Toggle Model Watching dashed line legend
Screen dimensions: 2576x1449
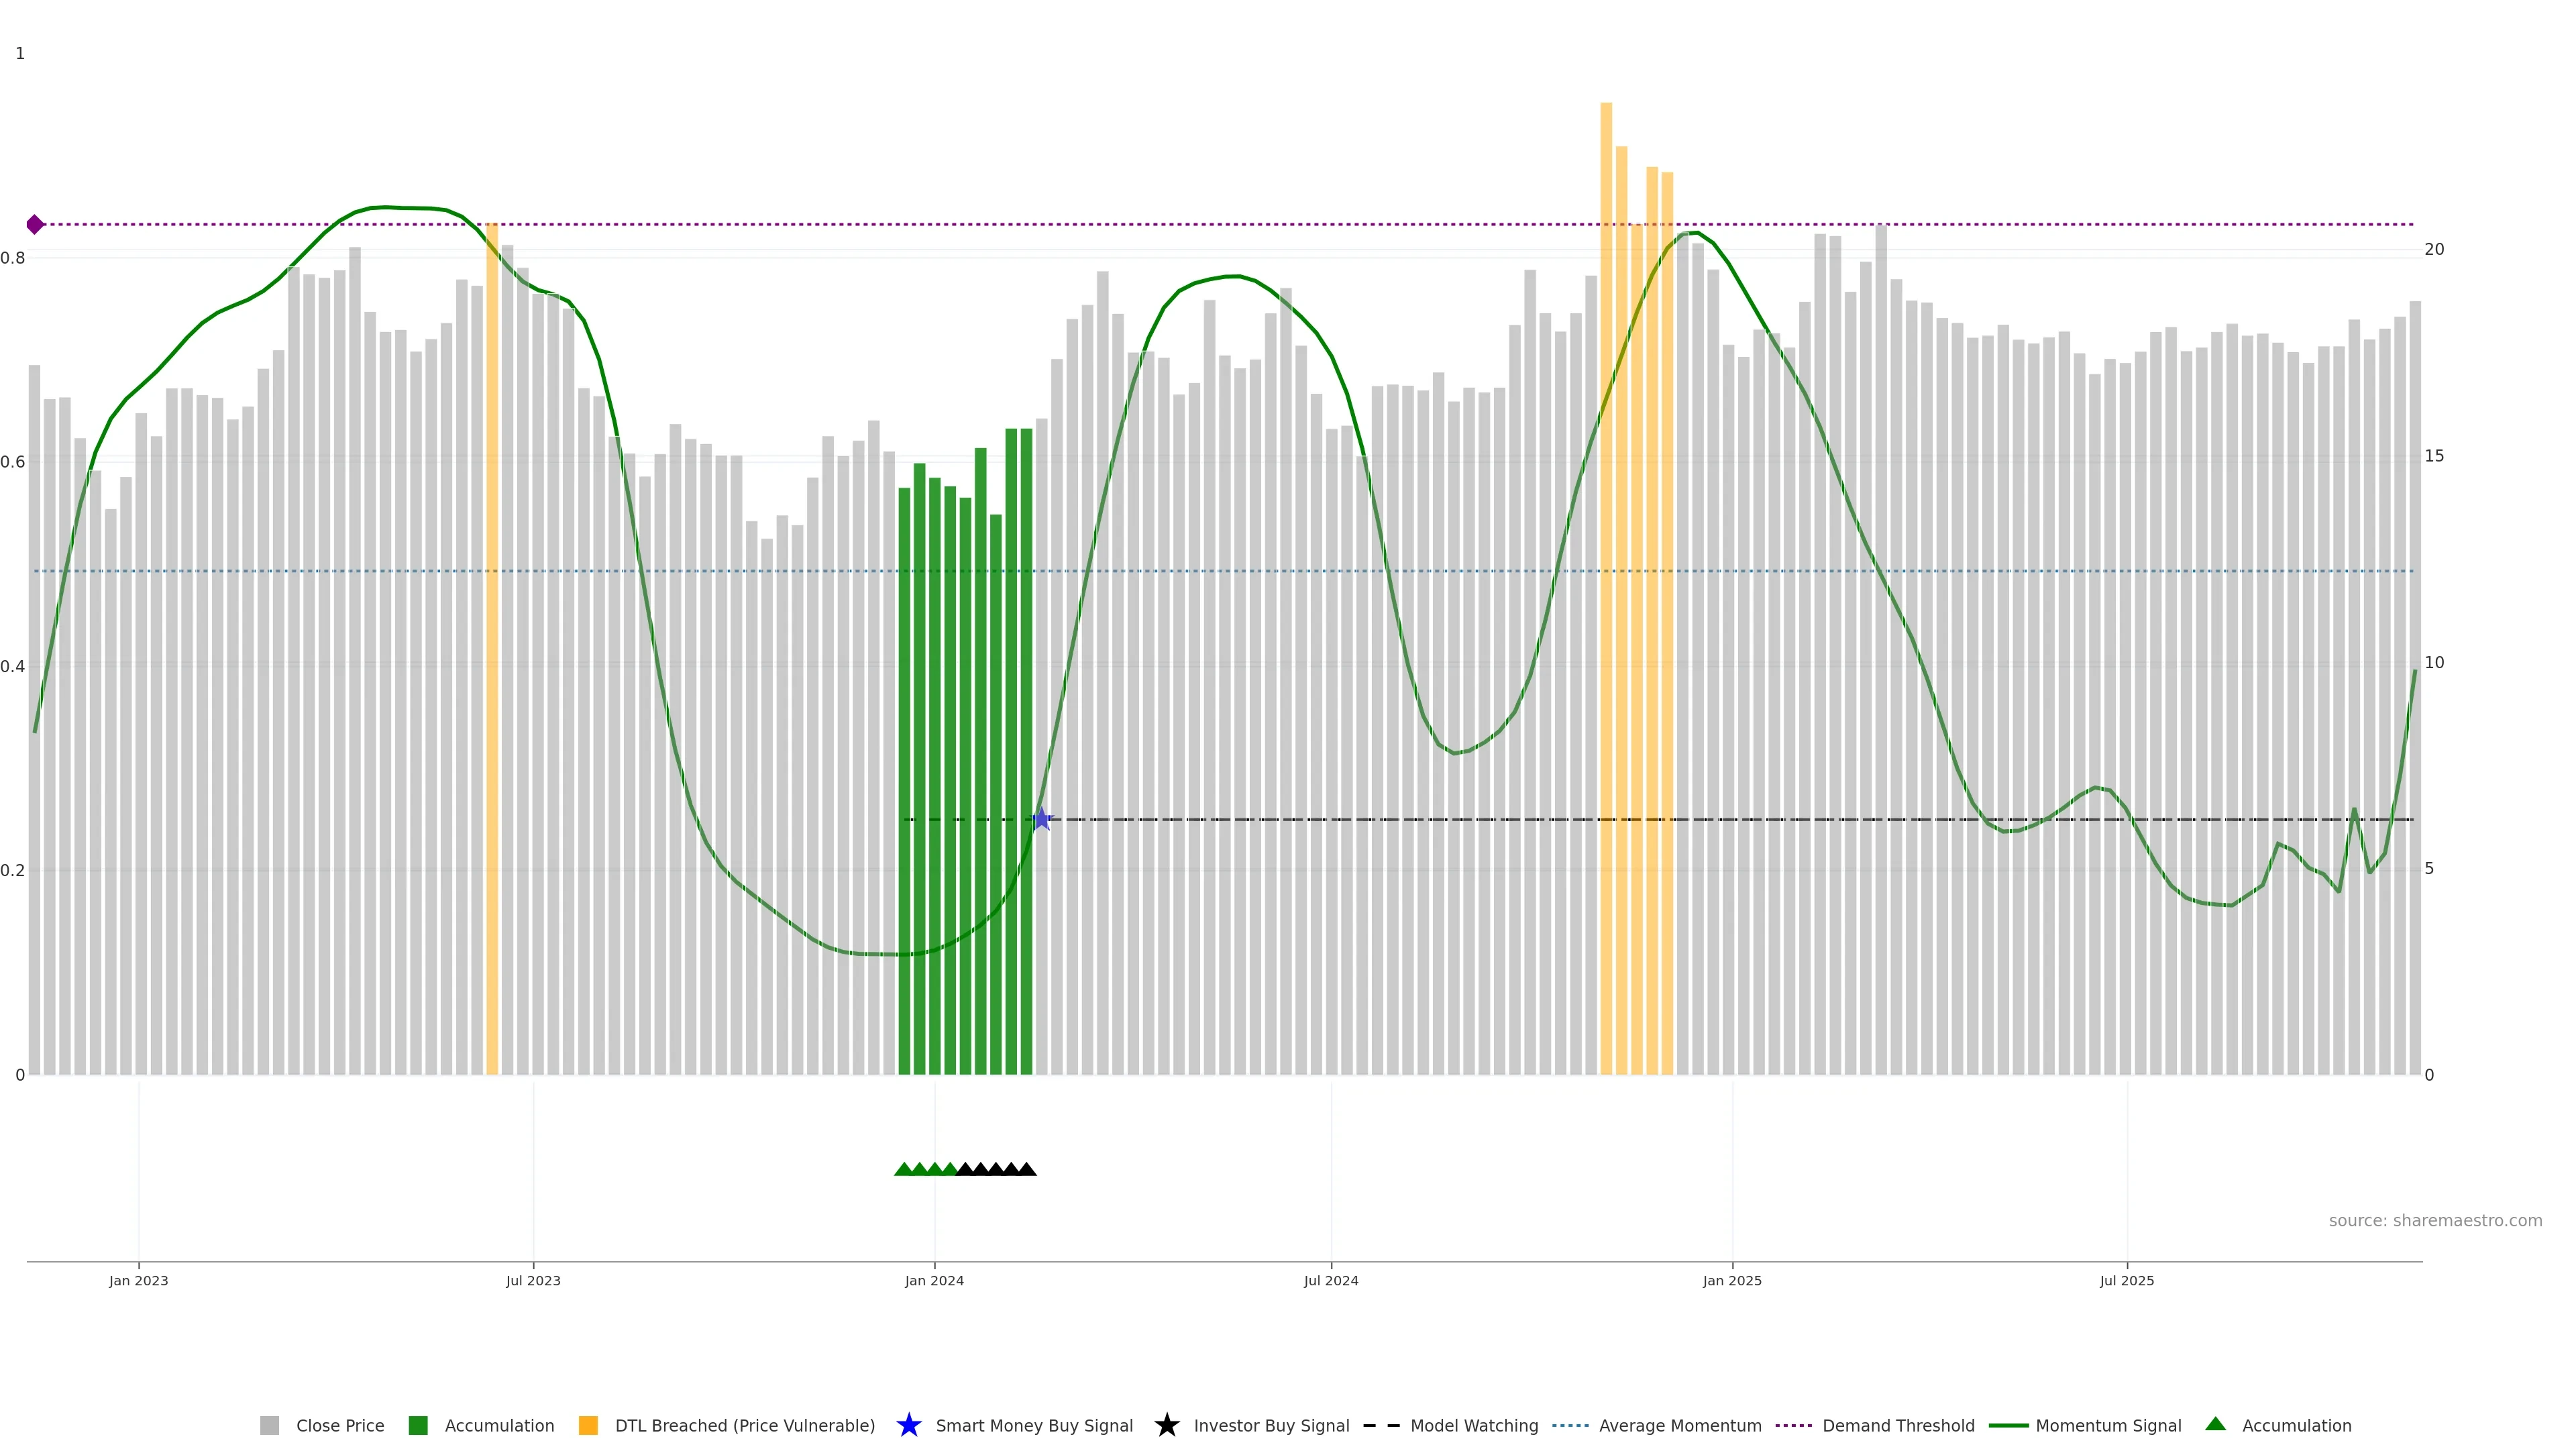coord(1473,1425)
